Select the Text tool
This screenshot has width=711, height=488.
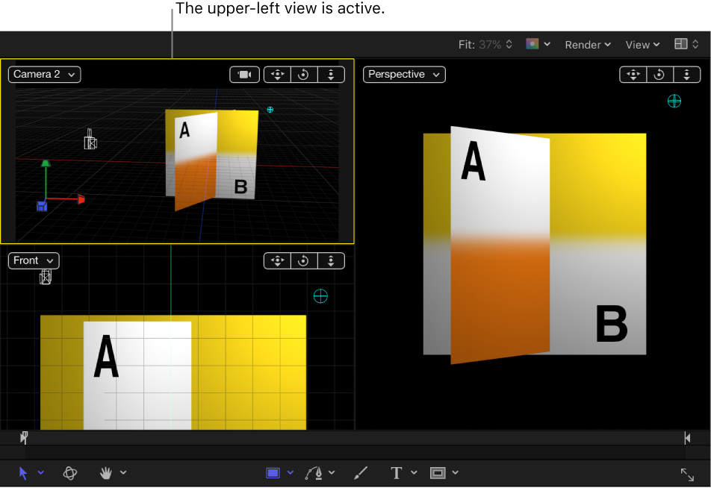[x=396, y=472]
